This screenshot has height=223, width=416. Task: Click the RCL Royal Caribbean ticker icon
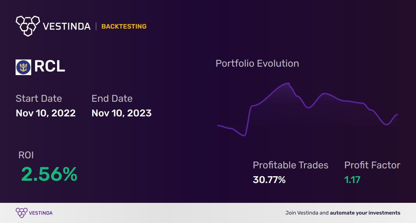click(23, 67)
